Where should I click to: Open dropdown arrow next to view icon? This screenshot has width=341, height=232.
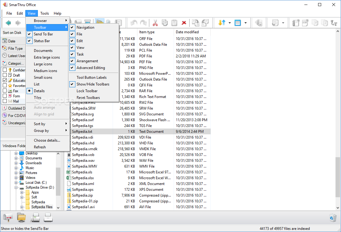(245, 23)
